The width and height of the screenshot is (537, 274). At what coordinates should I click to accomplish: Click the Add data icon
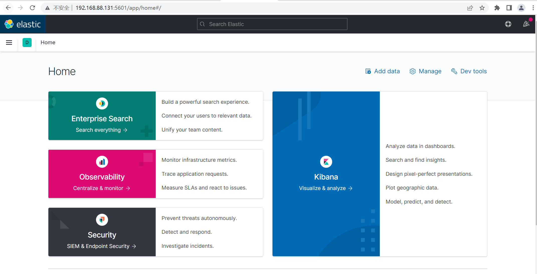click(368, 71)
